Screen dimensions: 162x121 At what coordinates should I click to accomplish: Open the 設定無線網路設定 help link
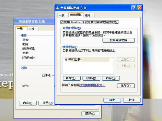point(92,85)
